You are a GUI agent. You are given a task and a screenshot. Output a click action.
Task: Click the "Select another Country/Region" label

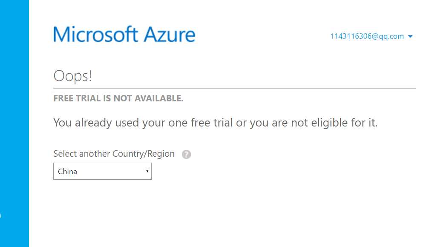point(114,154)
